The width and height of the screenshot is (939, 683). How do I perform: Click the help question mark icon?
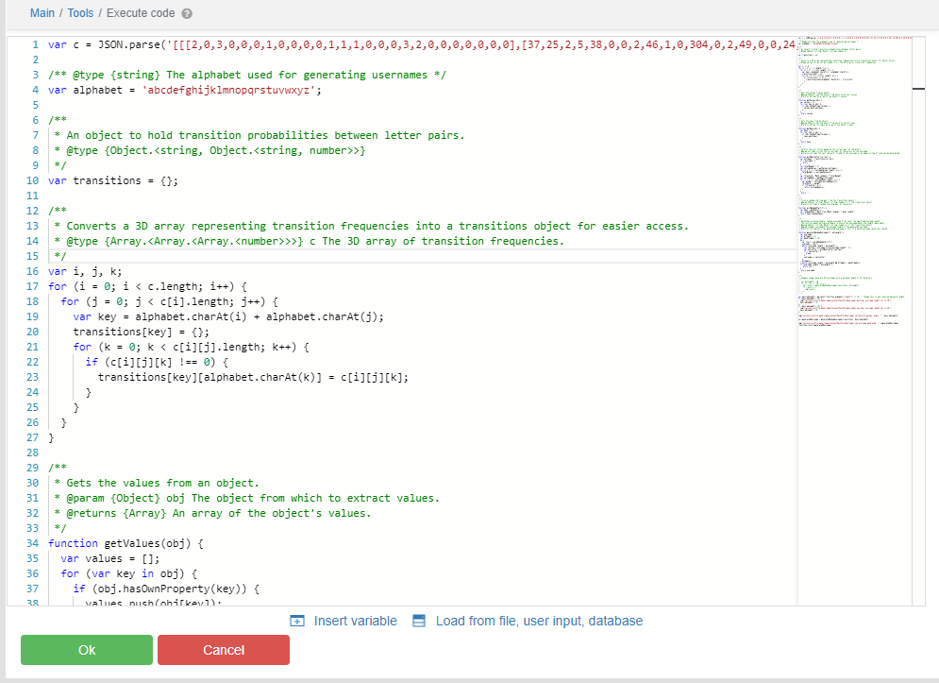(187, 14)
